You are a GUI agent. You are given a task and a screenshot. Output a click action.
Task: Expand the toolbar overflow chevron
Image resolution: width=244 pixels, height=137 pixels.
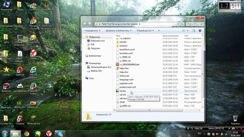[x=159, y=30]
